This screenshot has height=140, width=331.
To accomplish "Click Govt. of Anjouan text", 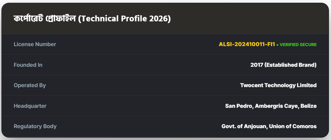I will 243,126.
